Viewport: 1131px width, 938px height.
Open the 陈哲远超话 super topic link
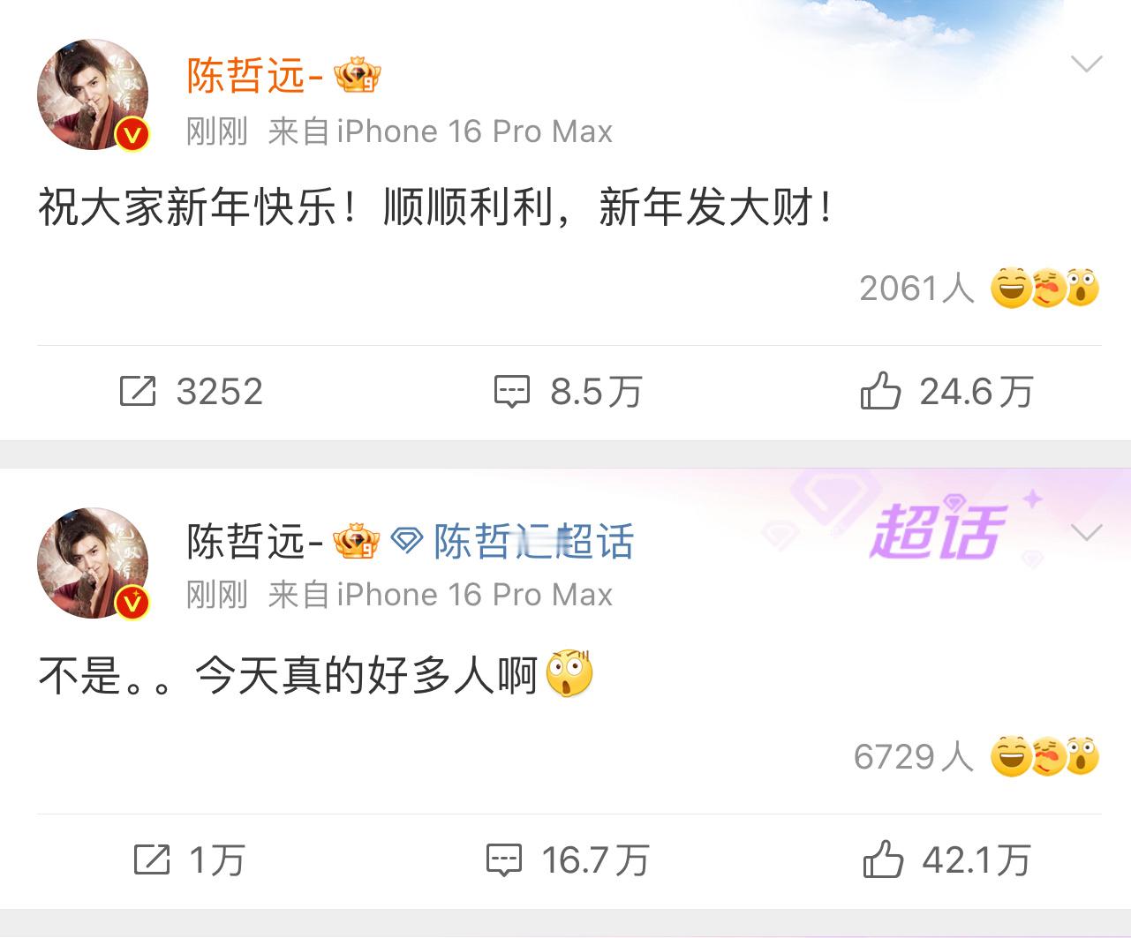[x=533, y=542]
